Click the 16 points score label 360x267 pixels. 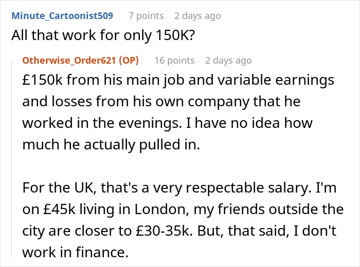(x=174, y=61)
